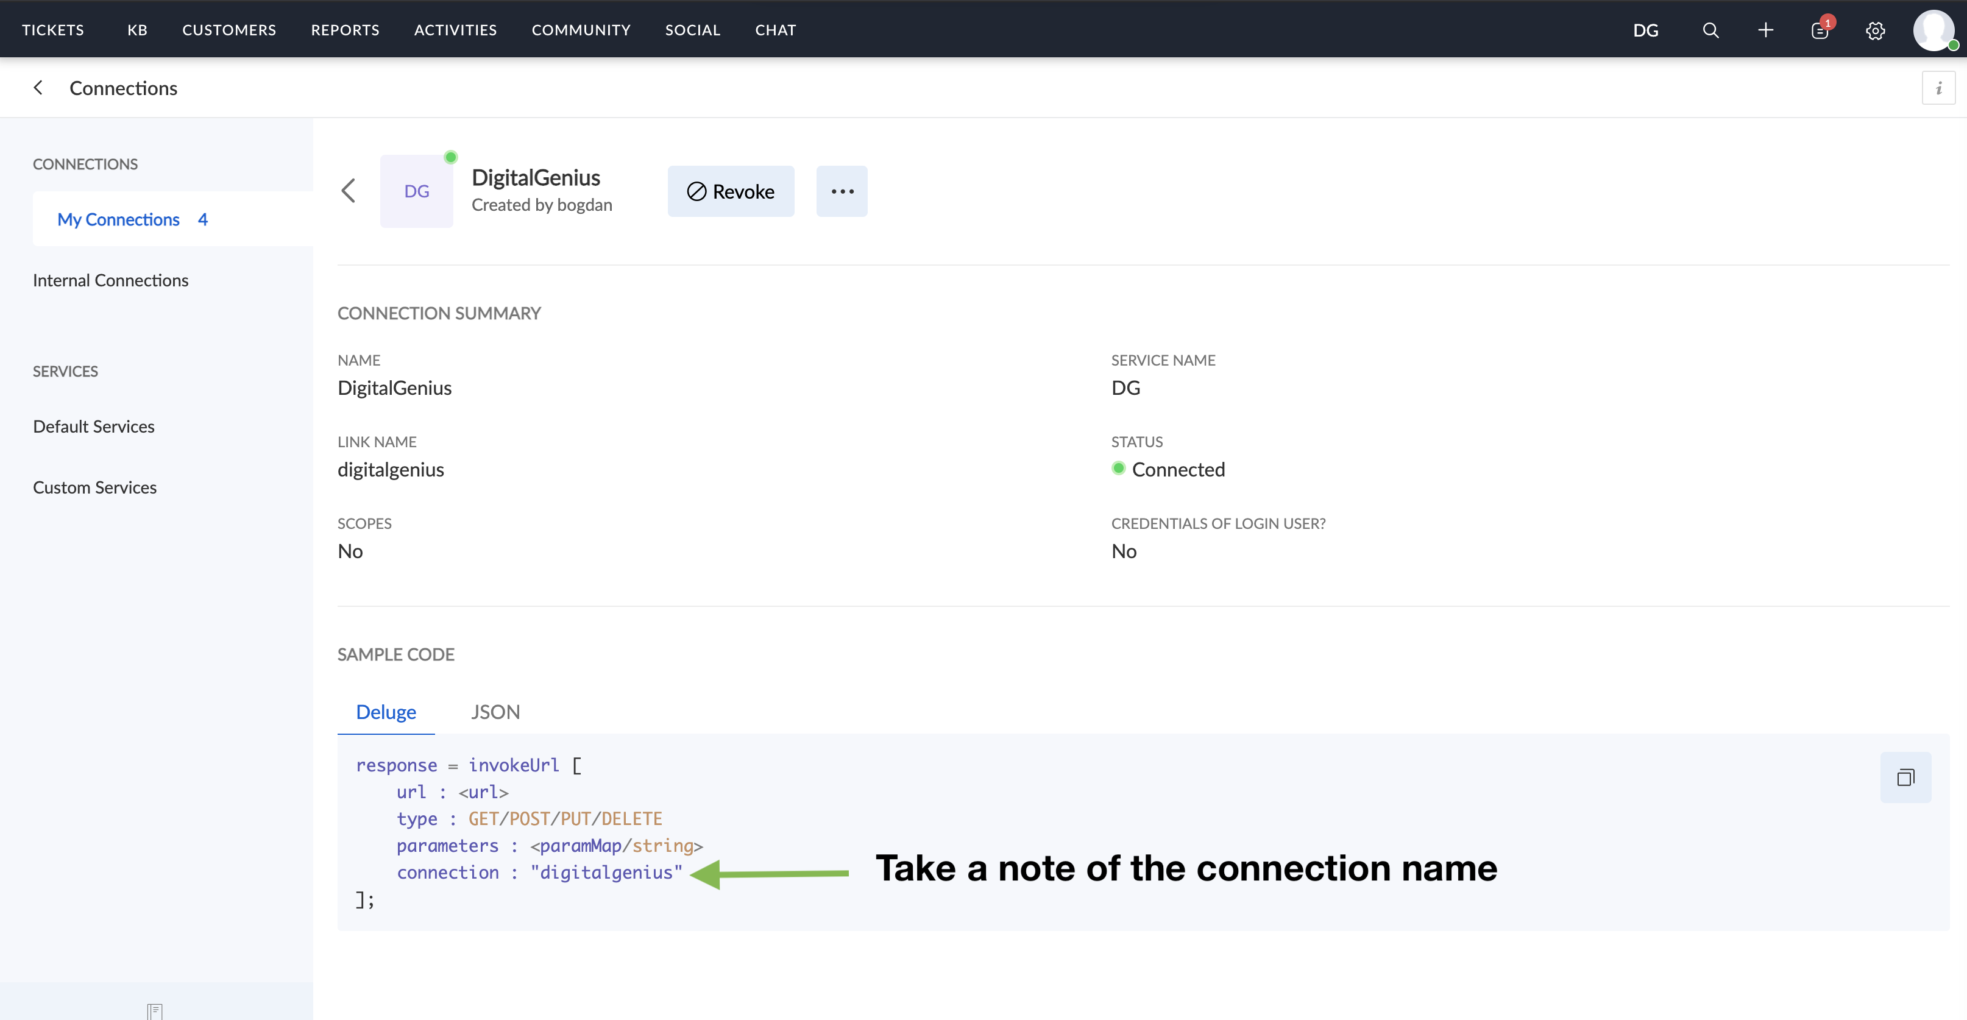Click the parameters paramMap/string code line
The width and height of the screenshot is (1967, 1020).
click(550, 845)
